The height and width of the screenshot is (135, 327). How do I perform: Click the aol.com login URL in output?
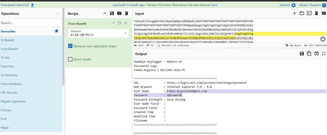(207, 82)
